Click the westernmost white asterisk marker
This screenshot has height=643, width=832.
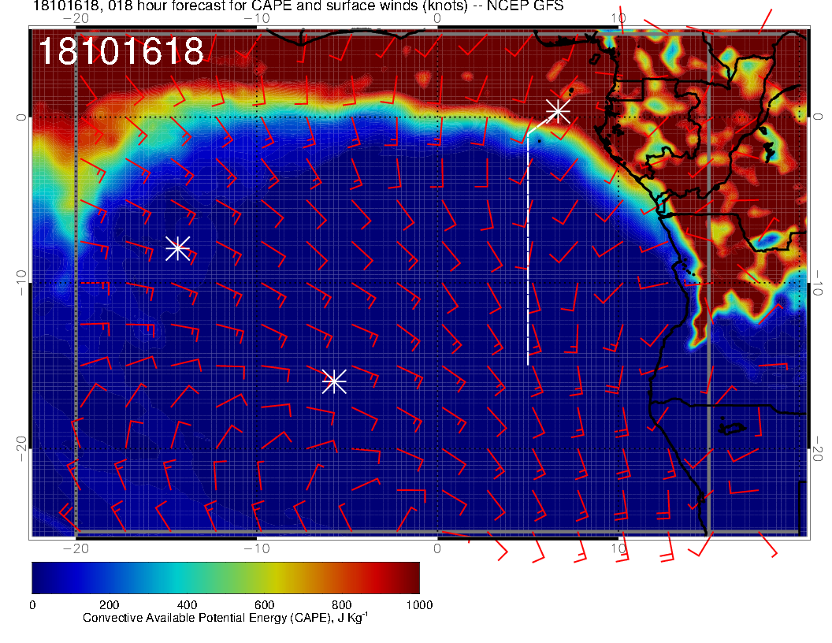(177, 248)
